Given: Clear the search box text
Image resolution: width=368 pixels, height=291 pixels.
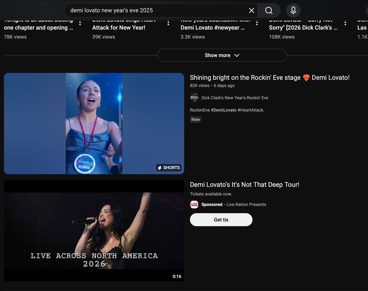Looking at the screenshot, I should click(251, 10).
